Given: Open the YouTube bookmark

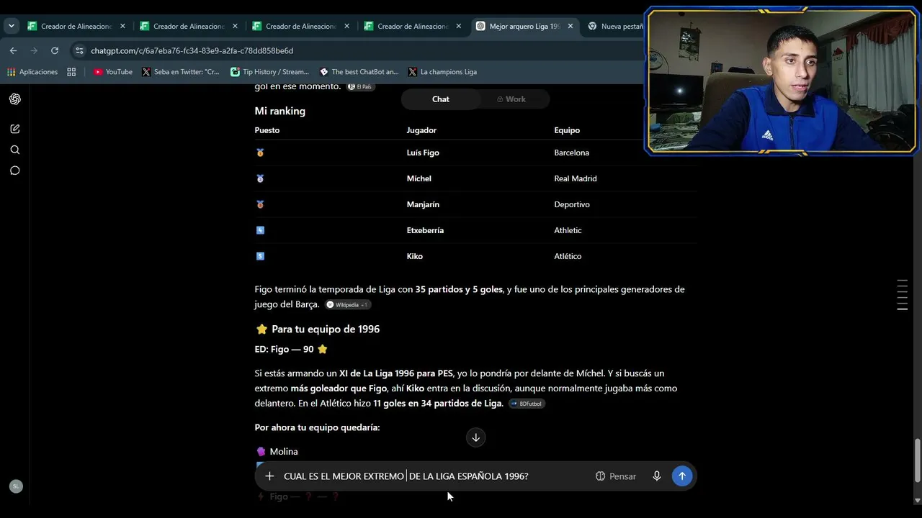Looking at the screenshot, I should (x=113, y=72).
